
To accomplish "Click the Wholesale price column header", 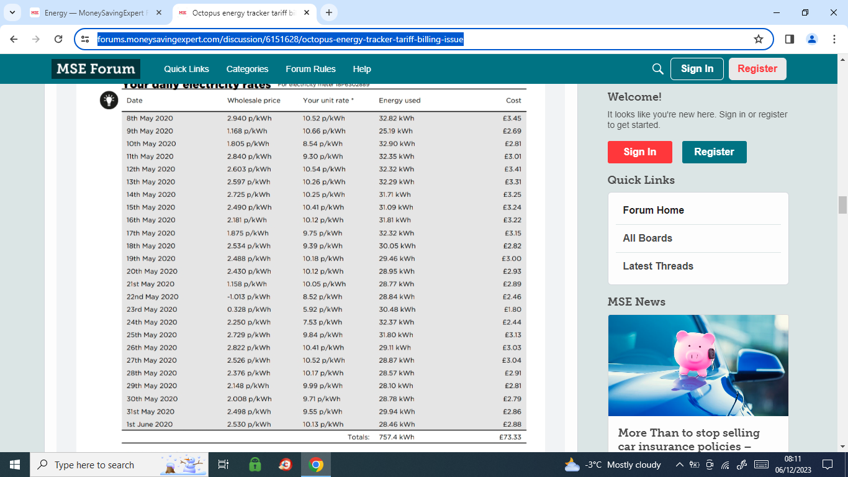I will (253, 100).
